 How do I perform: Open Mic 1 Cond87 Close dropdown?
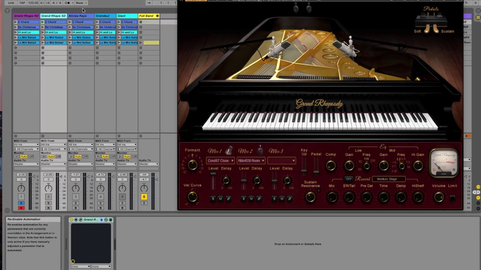coord(221,160)
